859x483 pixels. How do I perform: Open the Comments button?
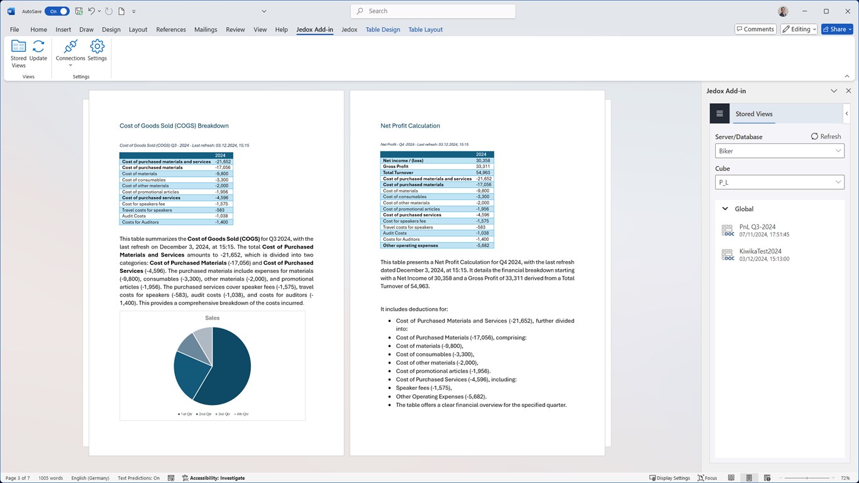tap(755, 29)
